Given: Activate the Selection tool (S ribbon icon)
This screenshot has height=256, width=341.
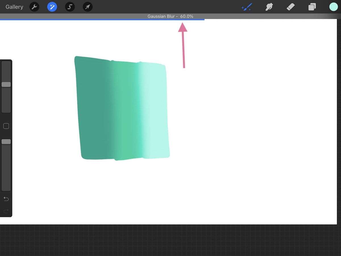Looking at the screenshot, I should (70, 7).
